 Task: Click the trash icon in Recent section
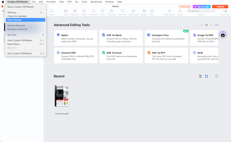216,76
